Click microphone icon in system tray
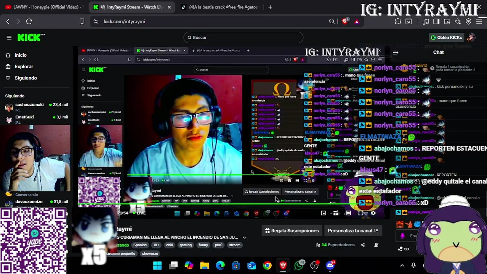The height and width of the screenshot is (274, 487). coord(413,266)
